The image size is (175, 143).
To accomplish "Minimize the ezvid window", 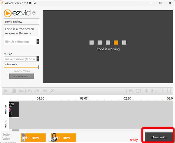I will point(151,3).
